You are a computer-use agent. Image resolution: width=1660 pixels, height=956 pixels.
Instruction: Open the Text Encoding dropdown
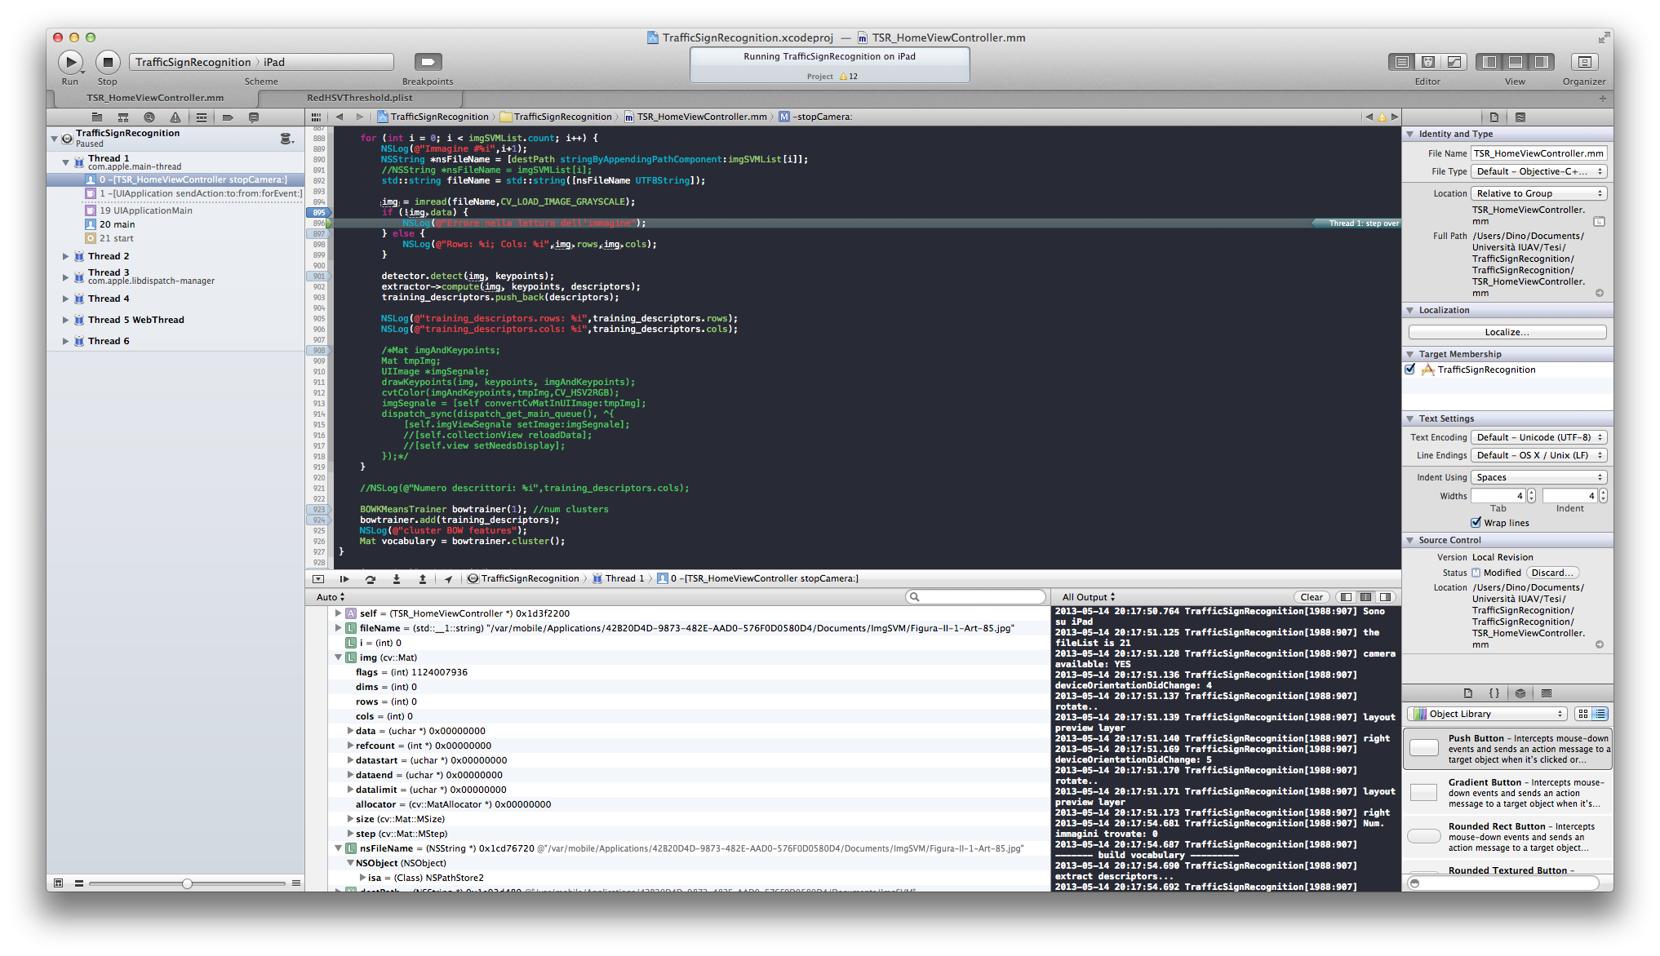pos(1539,437)
